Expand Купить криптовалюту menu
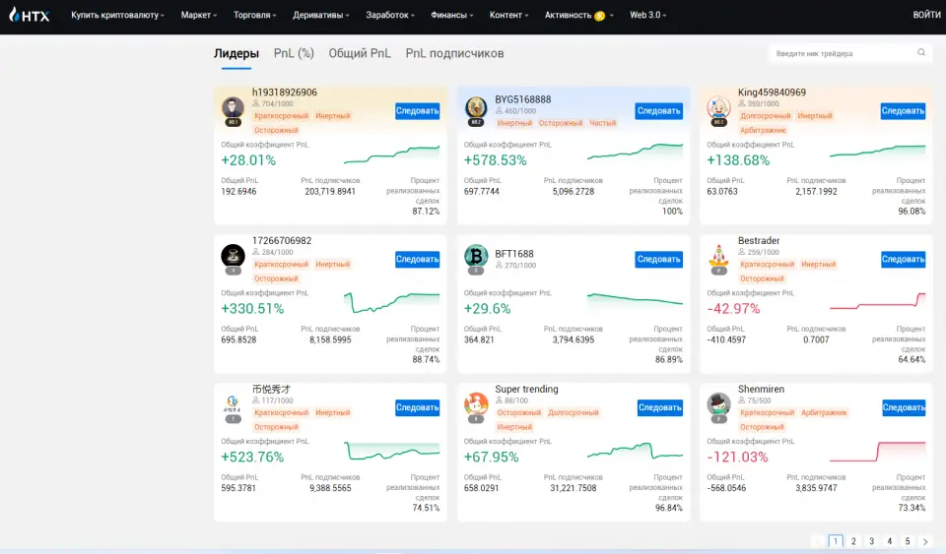This screenshot has height=554, width=946. [117, 15]
